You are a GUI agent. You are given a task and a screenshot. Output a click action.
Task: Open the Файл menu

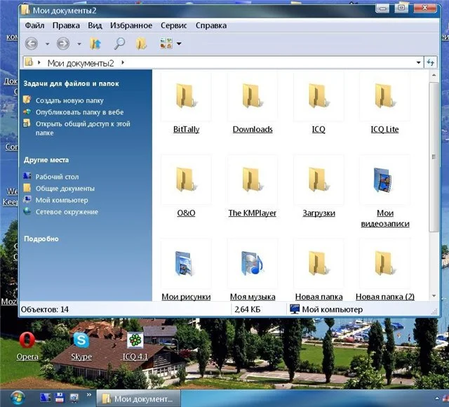(x=34, y=25)
